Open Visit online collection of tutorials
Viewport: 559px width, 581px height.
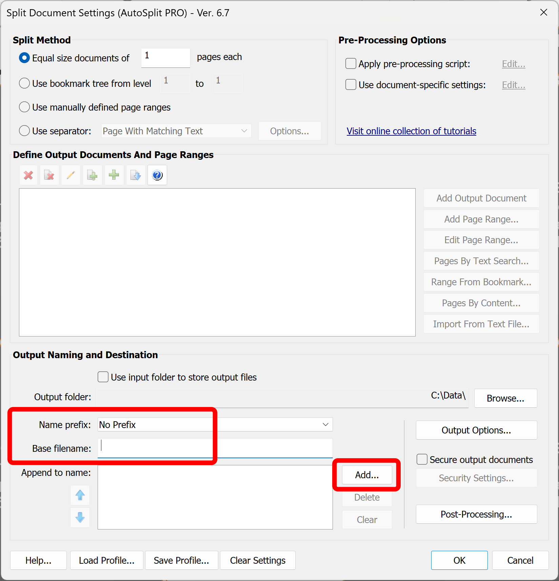411,131
